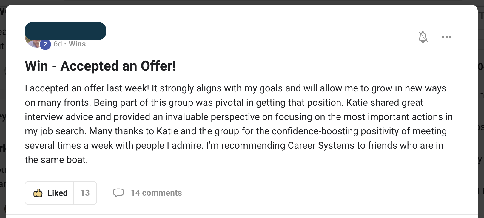Viewport: 484px width, 218px height.
Task: Toggle the notification bell for this post
Action: coord(423,37)
